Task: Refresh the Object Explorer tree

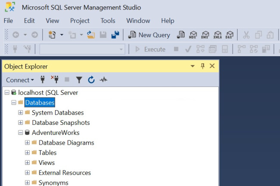Action: pyautogui.click(x=91, y=80)
